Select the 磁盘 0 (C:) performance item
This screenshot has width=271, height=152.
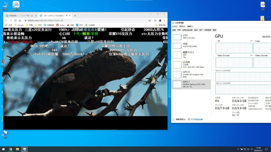pyautogui.click(x=192, y=55)
